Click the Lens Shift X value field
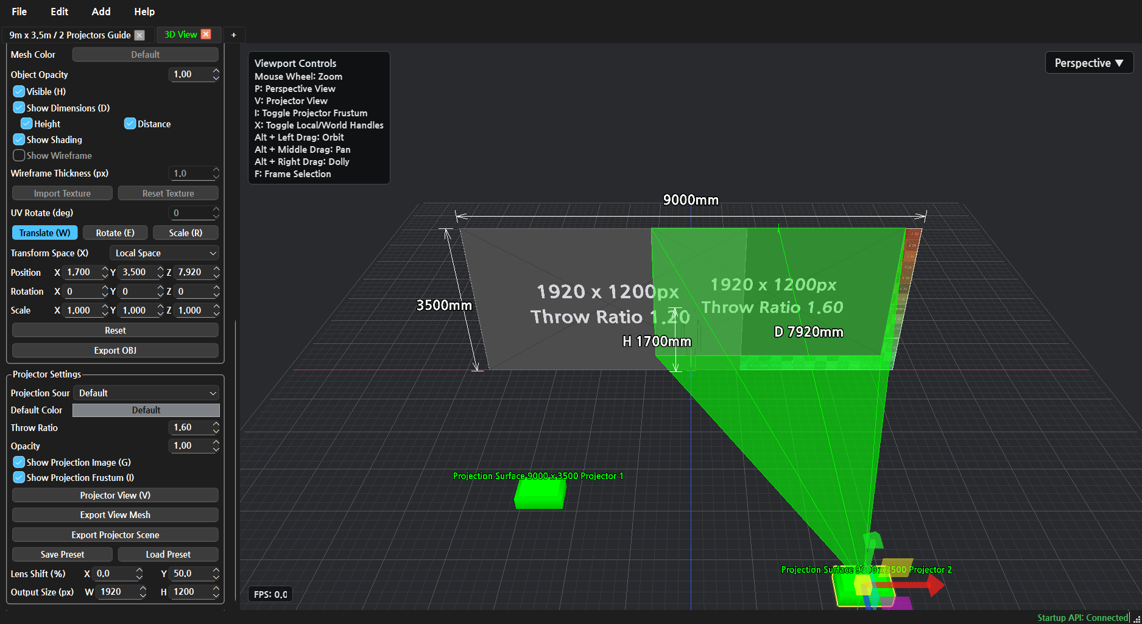This screenshot has height=624, width=1142. 114,573
